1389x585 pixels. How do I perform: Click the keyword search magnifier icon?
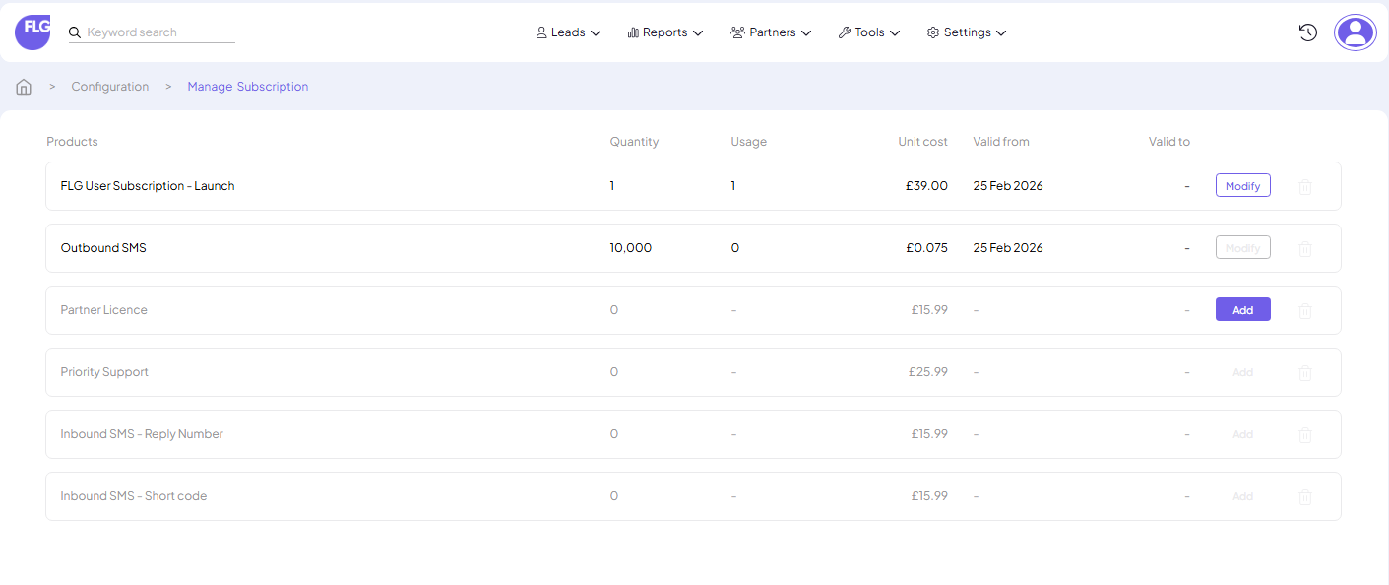point(75,32)
